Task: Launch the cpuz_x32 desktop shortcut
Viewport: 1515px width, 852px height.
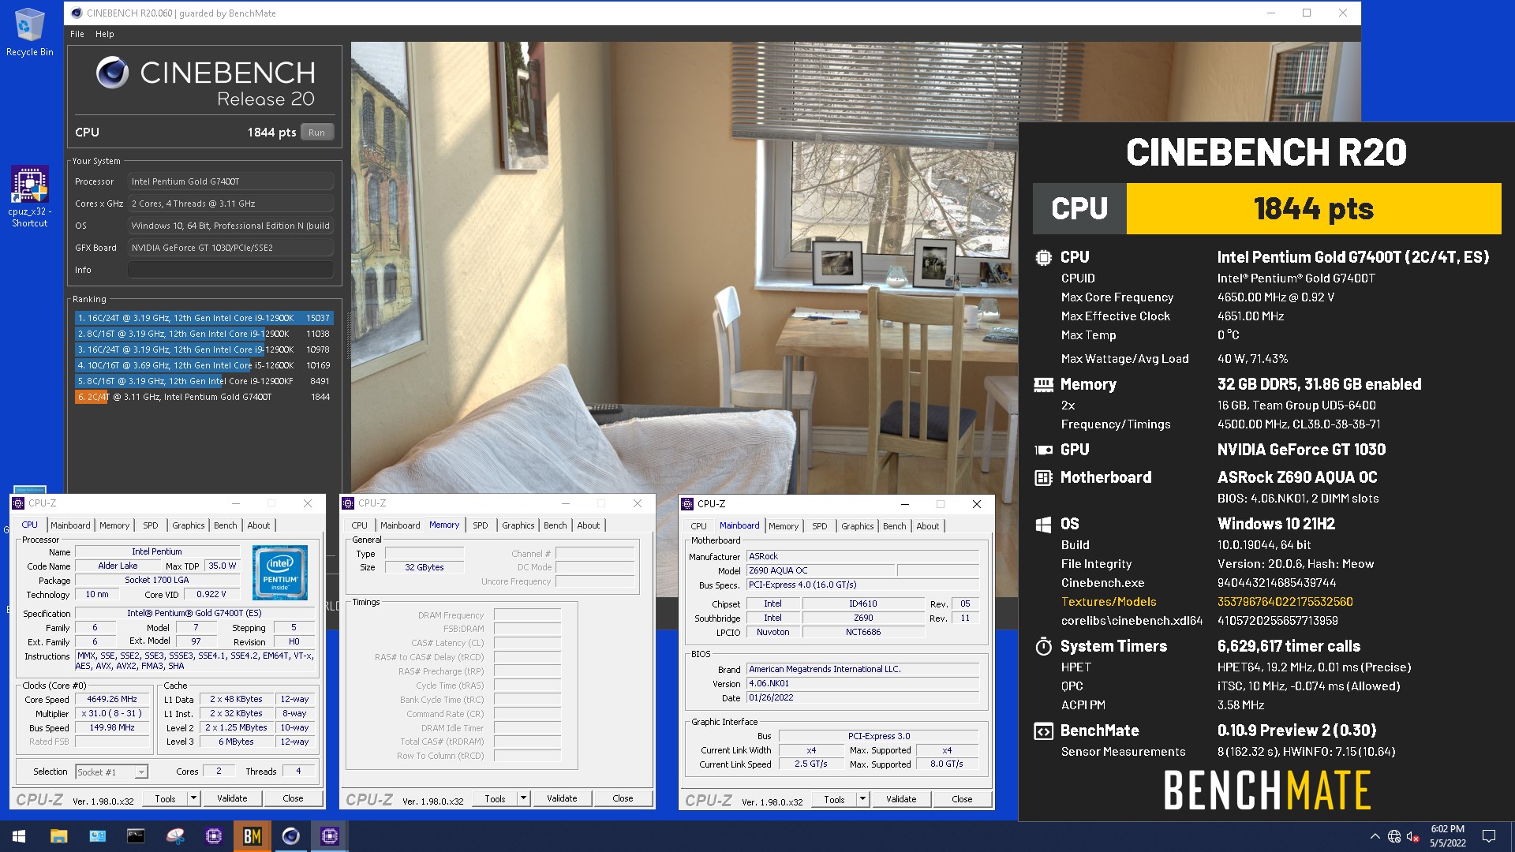Action: click(x=29, y=197)
